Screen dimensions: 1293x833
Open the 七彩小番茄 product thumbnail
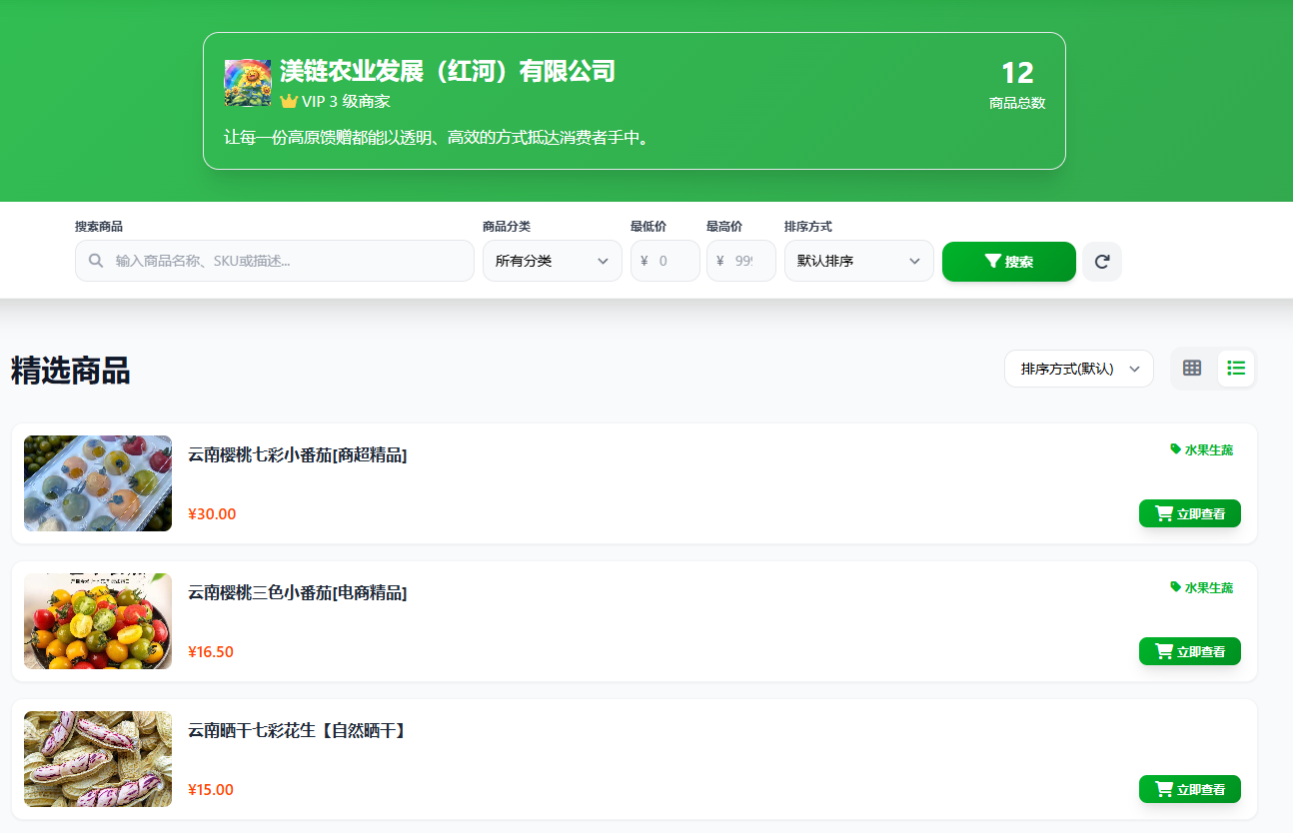tap(98, 483)
